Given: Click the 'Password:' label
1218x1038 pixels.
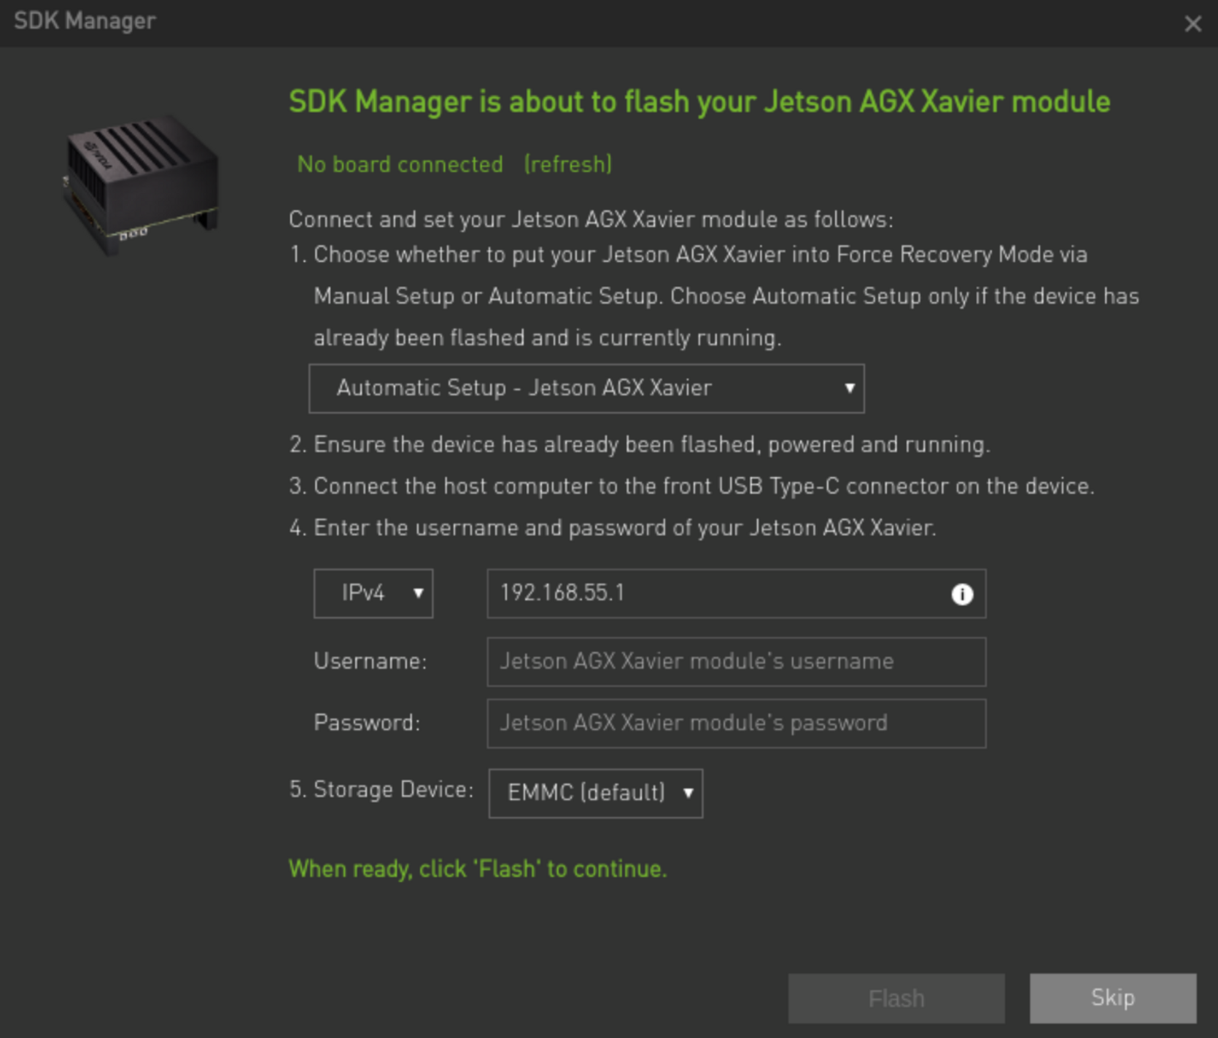Looking at the screenshot, I should point(367,723).
